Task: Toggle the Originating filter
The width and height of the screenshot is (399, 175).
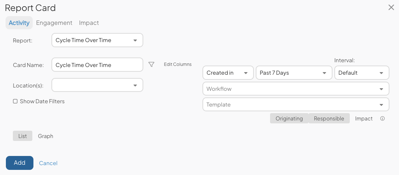Action: 289,119
